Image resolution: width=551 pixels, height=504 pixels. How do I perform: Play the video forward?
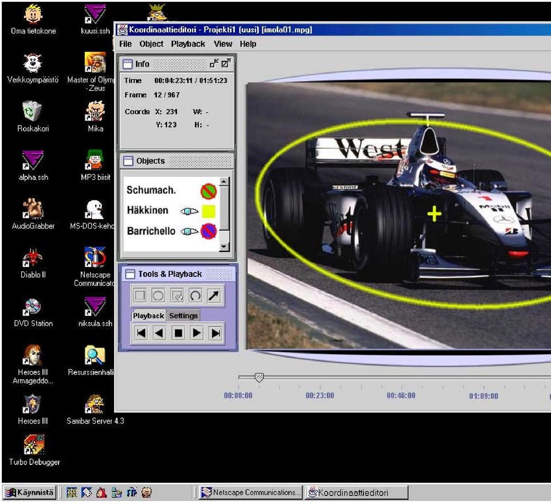(x=197, y=333)
